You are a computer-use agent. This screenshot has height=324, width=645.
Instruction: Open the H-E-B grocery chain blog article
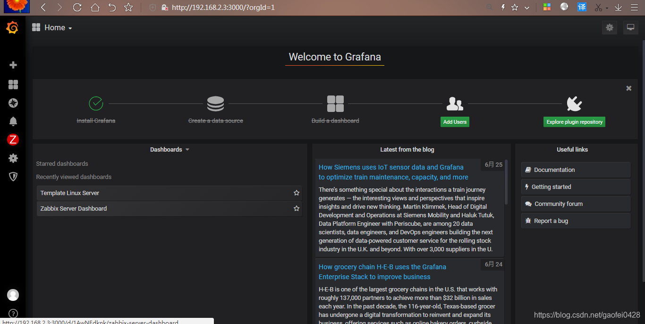coord(382,272)
